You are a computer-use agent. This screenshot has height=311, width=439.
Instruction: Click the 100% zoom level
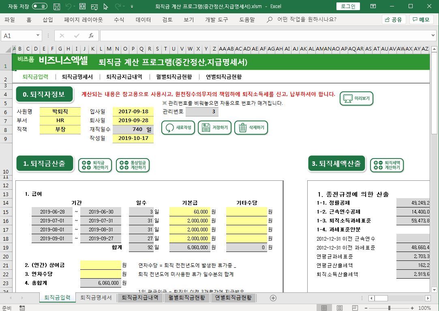(424, 308)
